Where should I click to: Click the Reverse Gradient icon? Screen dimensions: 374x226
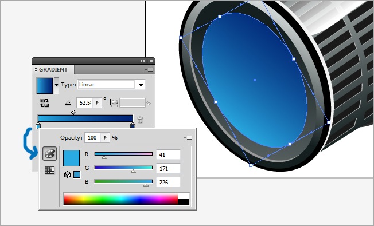pos(45,103)
